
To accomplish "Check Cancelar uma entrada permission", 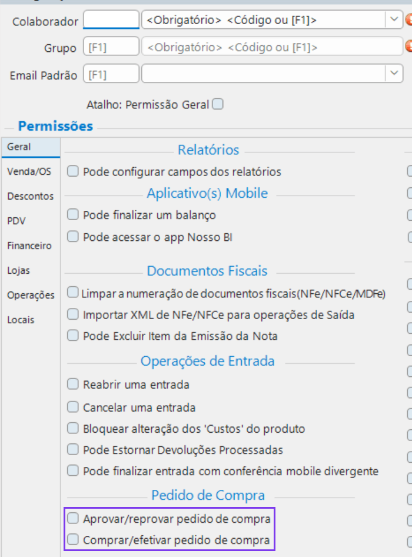I will (x=73, y=407).
